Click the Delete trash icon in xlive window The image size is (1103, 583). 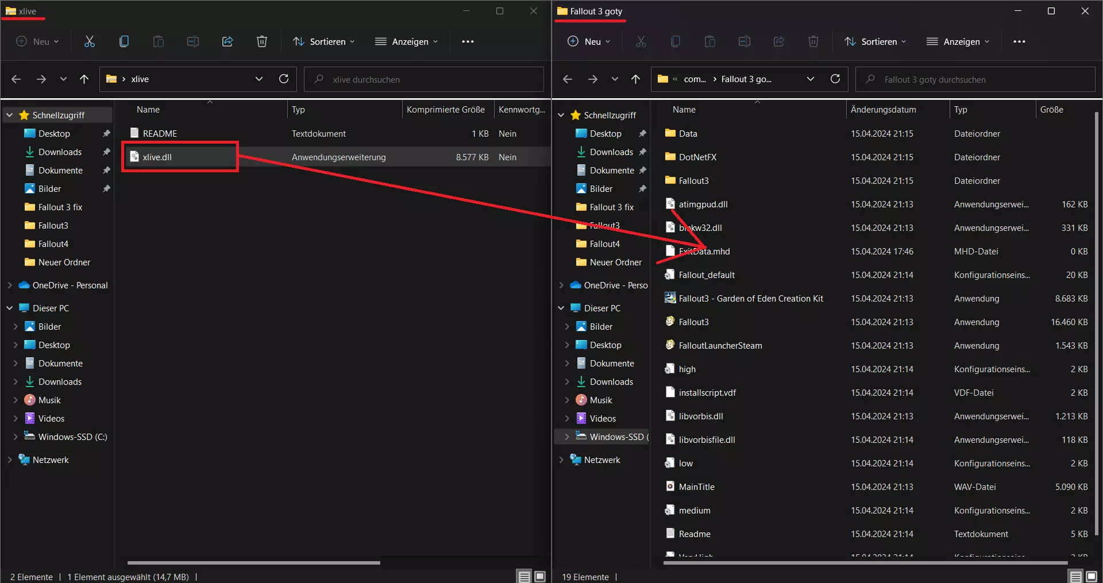[262, 41]
